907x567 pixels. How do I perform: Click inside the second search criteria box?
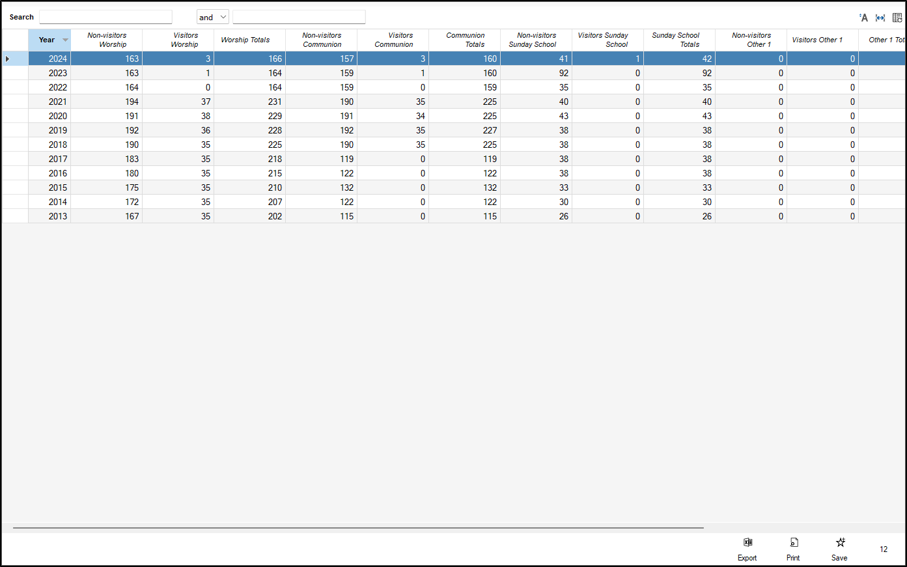pyautogui.click(x=299, y=16)
